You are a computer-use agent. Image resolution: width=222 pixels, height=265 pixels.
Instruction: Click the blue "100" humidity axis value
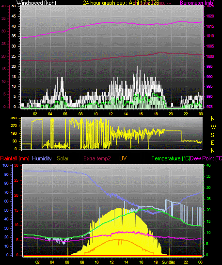click(6, 166)
